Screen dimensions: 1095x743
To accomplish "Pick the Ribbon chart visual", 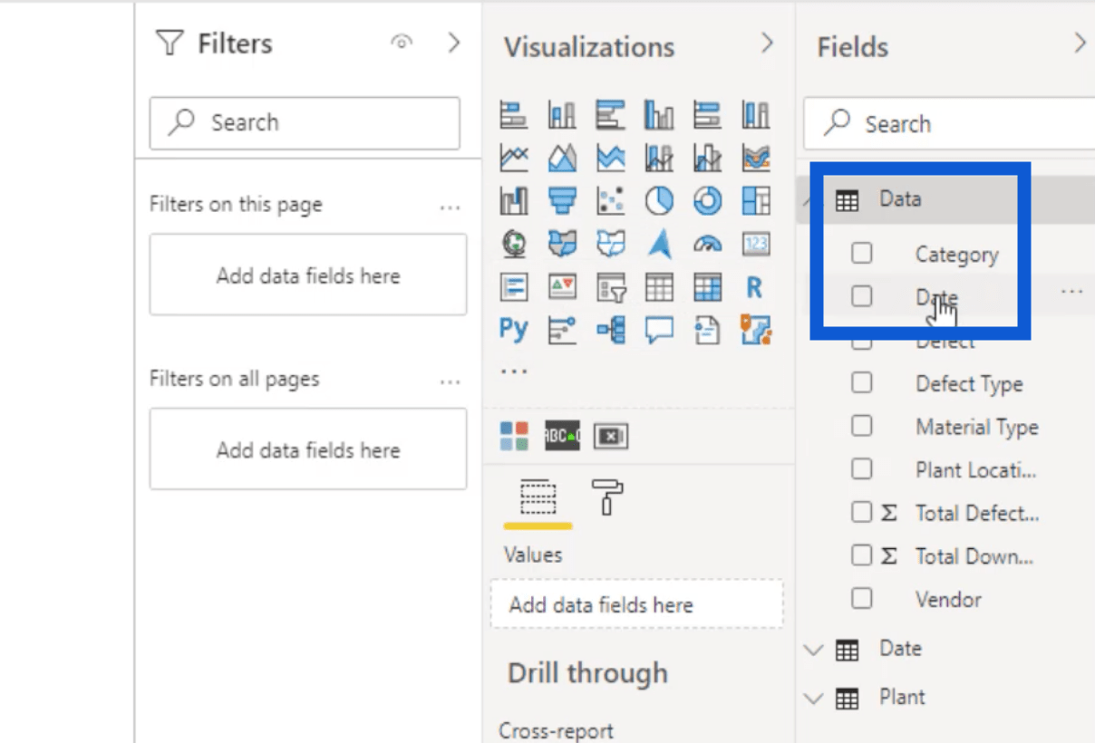I will click(756, 158).
